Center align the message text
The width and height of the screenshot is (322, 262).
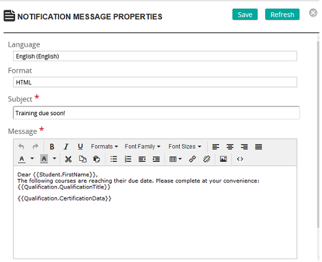point(230,147)
